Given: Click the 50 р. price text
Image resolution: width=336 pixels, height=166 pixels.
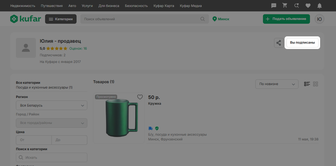Looking at the screenshot, I should (154, 97).
